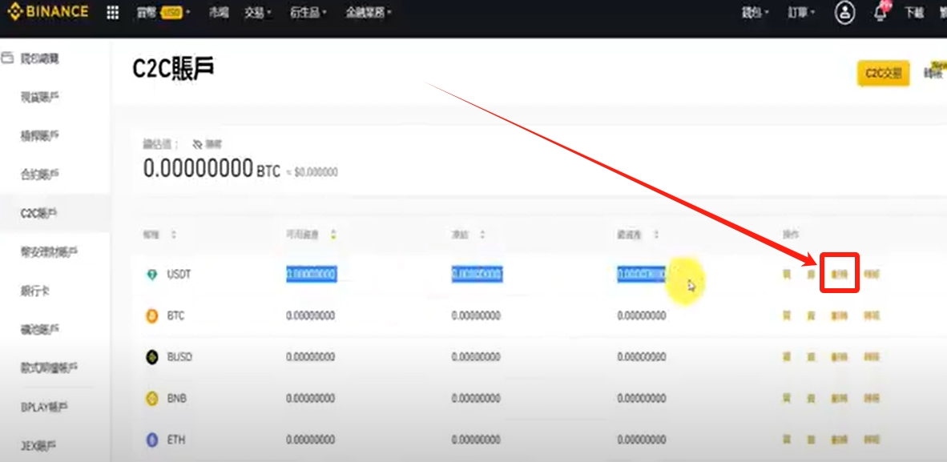The image size is (947, 462).
Task: Click the yellow C2C Trade (C2C交易) button
Action: 884,73
